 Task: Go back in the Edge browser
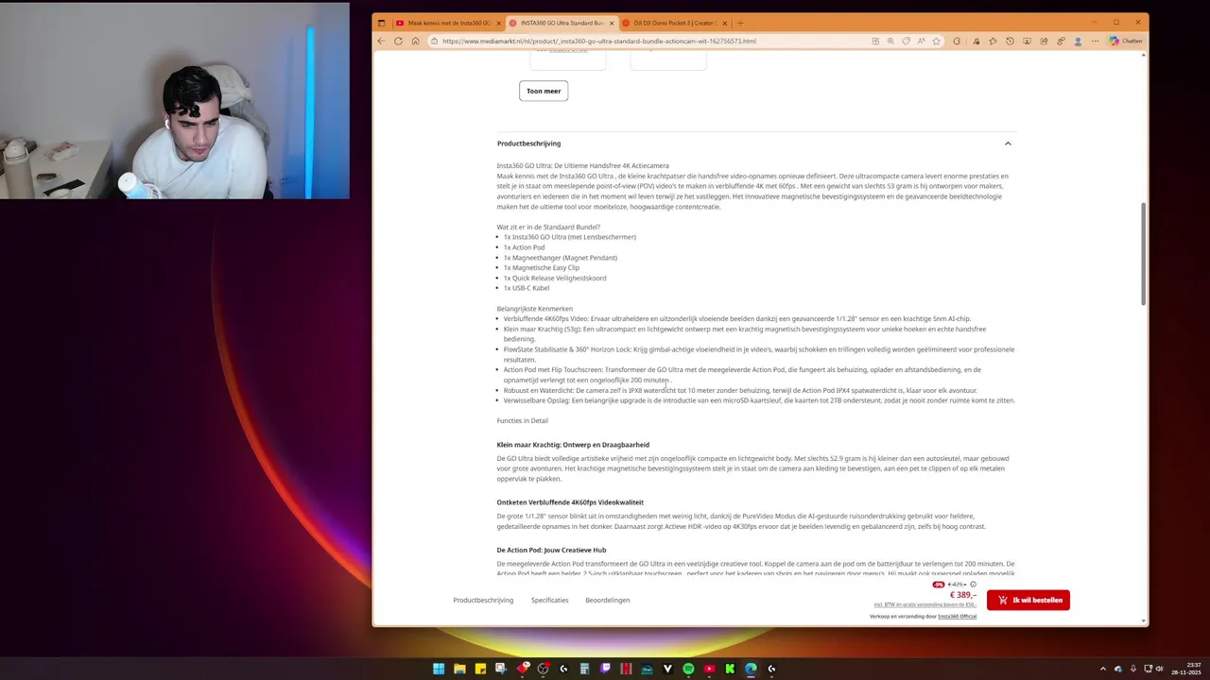pyautogui.click(x=381, y=41)
